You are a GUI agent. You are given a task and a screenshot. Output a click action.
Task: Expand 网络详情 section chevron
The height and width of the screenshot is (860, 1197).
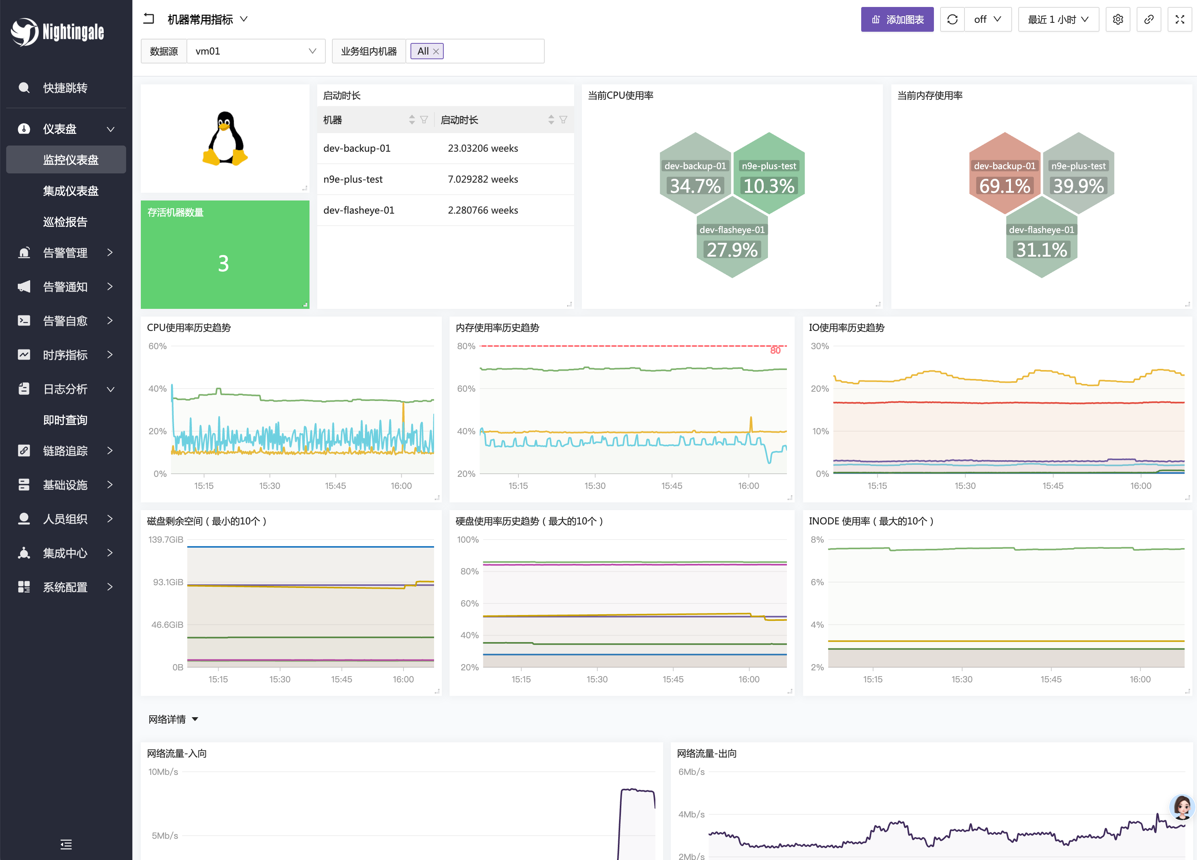pos(200,720)
